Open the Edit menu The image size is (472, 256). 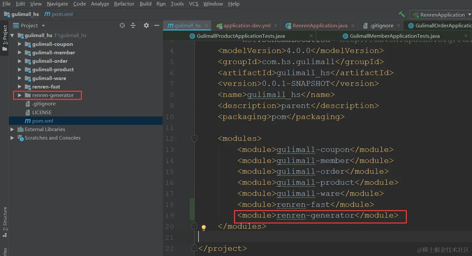coord(20,4)
